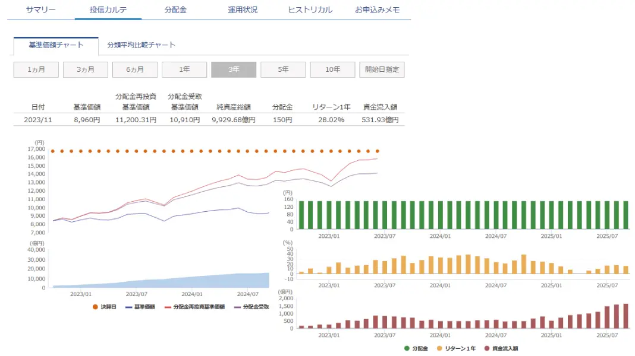This screenshot has height=356, width=635.
Task: Click the 531.93億円 inflow value
Action: click(x=381, y=120)
